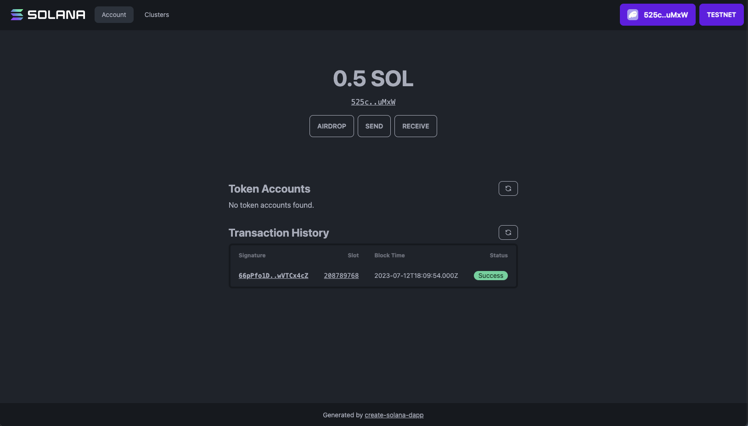Open the connected wallet menu 525c..uMxW
Screen dimensions: 748x426
point(658,14)
